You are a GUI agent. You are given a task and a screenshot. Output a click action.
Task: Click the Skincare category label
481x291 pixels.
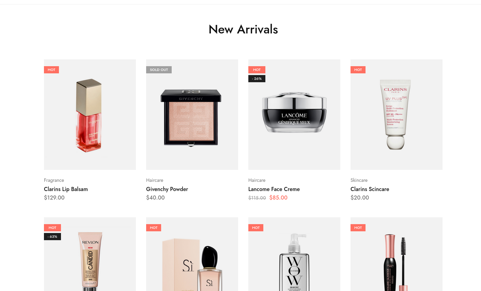click(x=359, y=180)
